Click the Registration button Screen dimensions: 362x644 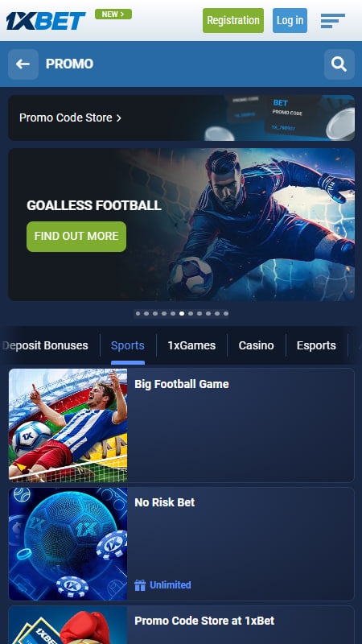pos(233,21)
